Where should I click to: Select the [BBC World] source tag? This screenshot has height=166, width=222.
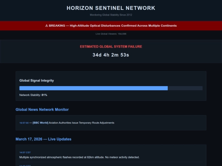tap(40, 123)
